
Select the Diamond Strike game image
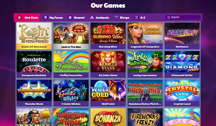(182, 62)
